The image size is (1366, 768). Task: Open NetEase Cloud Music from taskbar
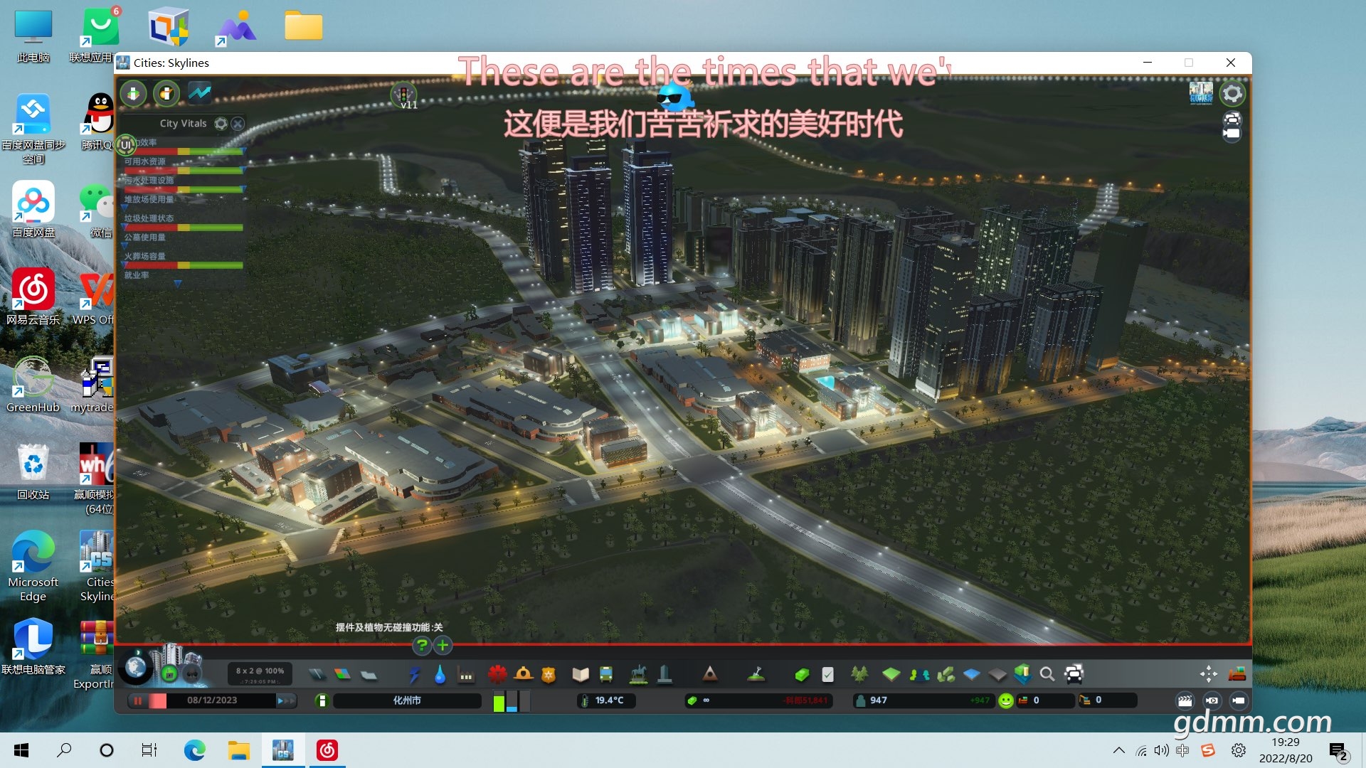pyautogui.click(x=327, y=750)
